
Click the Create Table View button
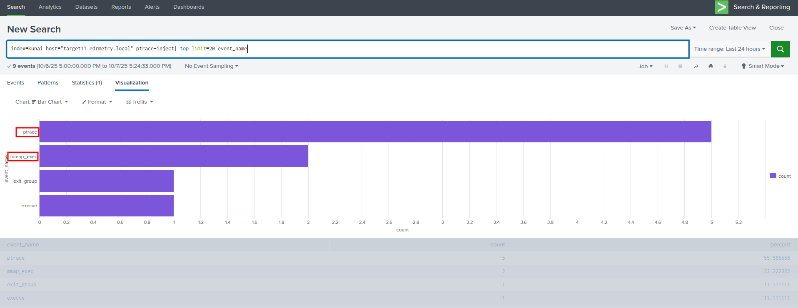tap(732, 28)
